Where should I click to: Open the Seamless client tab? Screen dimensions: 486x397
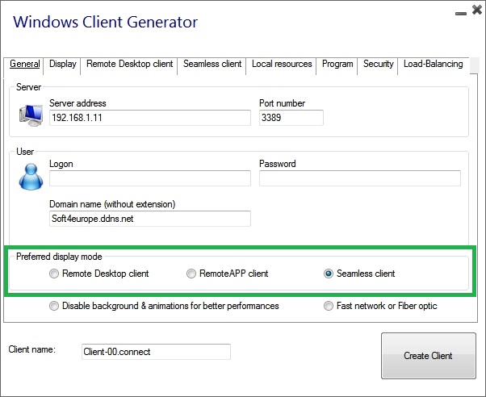(x=212, y=64)
